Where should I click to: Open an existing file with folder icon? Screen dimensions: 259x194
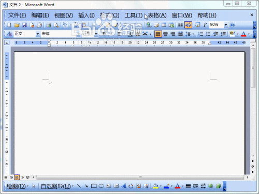17,25
